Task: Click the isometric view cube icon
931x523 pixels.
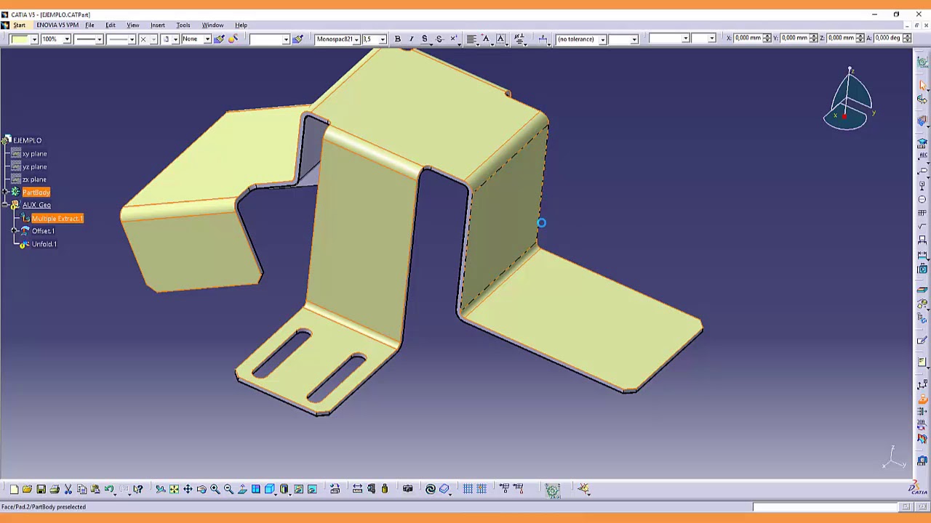Action: coord(270,489)
